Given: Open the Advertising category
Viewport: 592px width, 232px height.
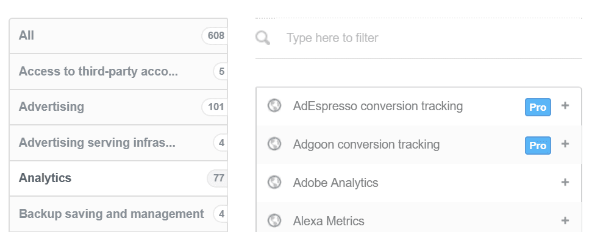Looking at the screenshot, I should (x=118, y=107).
